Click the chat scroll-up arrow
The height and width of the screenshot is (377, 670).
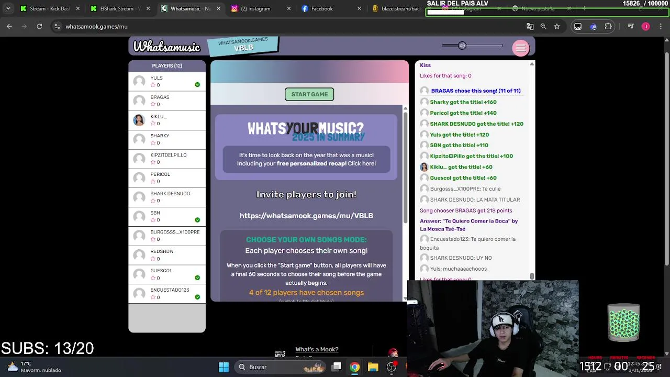coord(532,64)
